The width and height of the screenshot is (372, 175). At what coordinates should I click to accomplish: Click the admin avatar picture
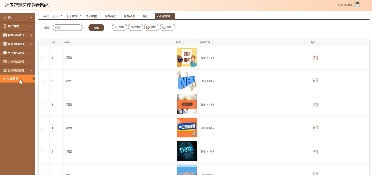pyautogui.click(x=357, y=5)
